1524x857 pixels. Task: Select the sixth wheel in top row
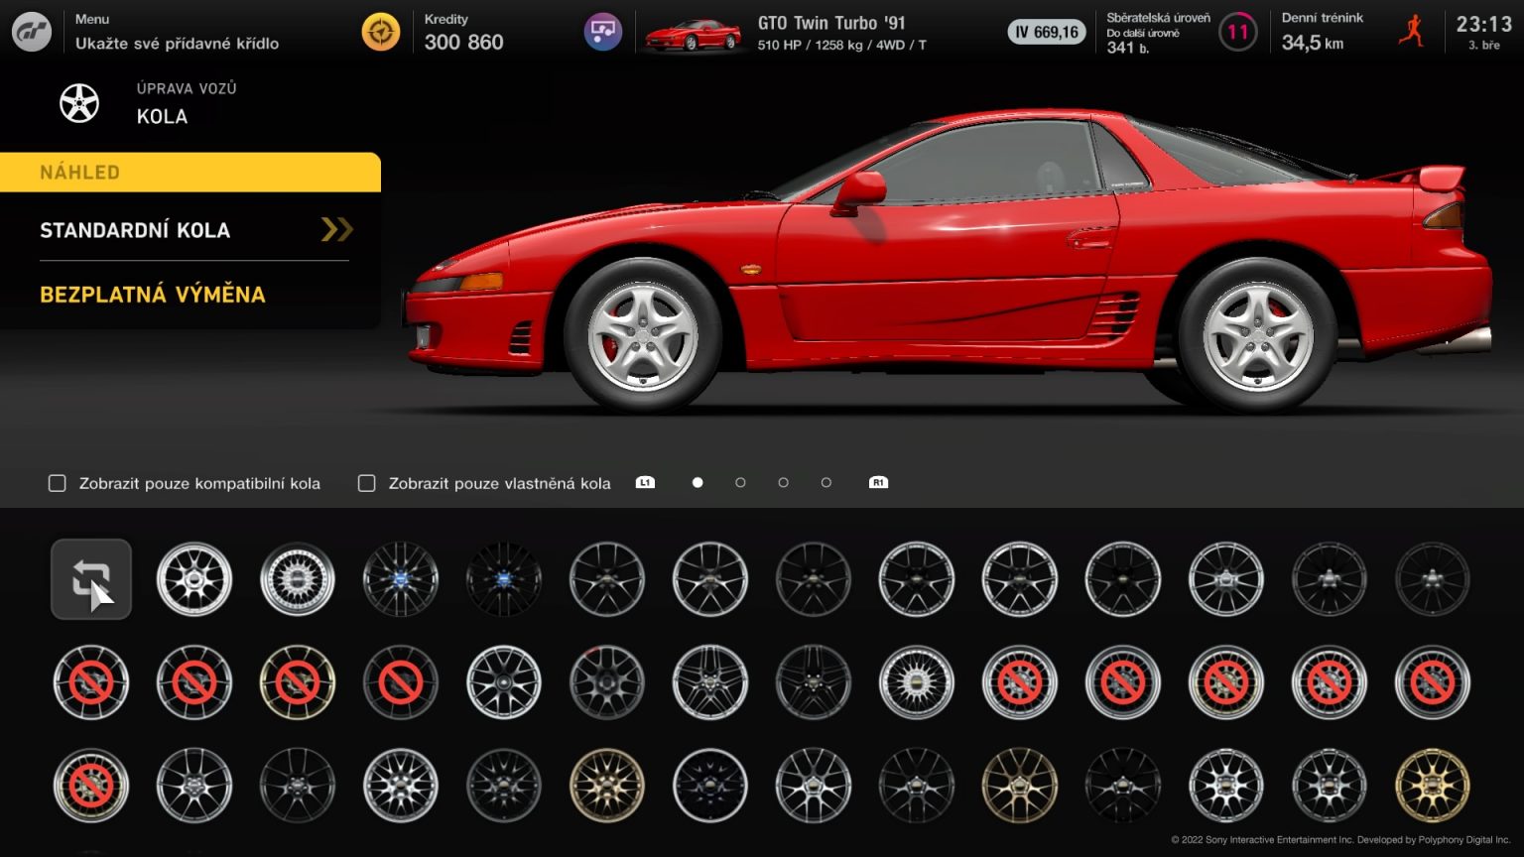(607, 579)
